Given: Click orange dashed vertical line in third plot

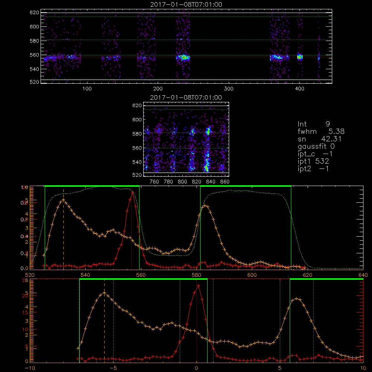Looking at the screenshot, I should pos(63,229).
